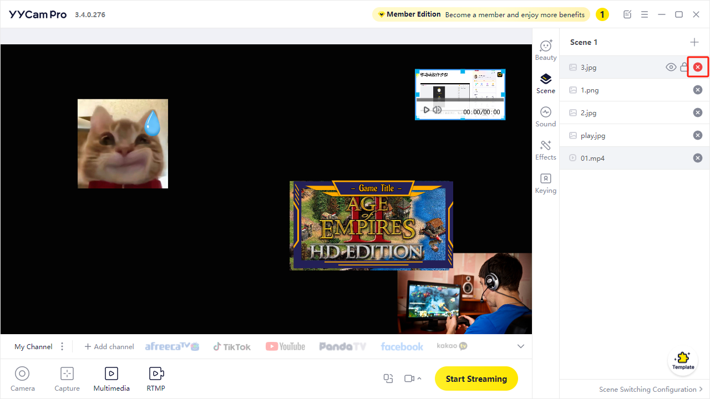
Task: Remove the 01.mp4 source
Action: click(698, 158)
